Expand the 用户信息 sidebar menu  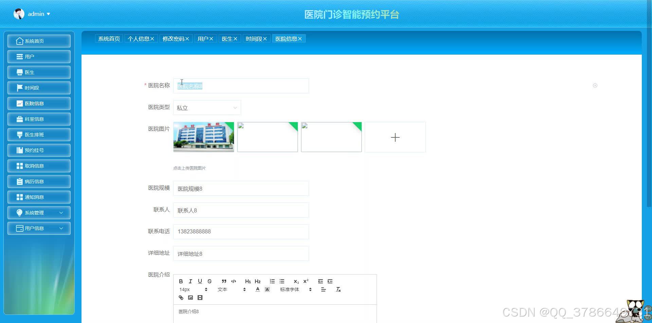coord(39,228)
